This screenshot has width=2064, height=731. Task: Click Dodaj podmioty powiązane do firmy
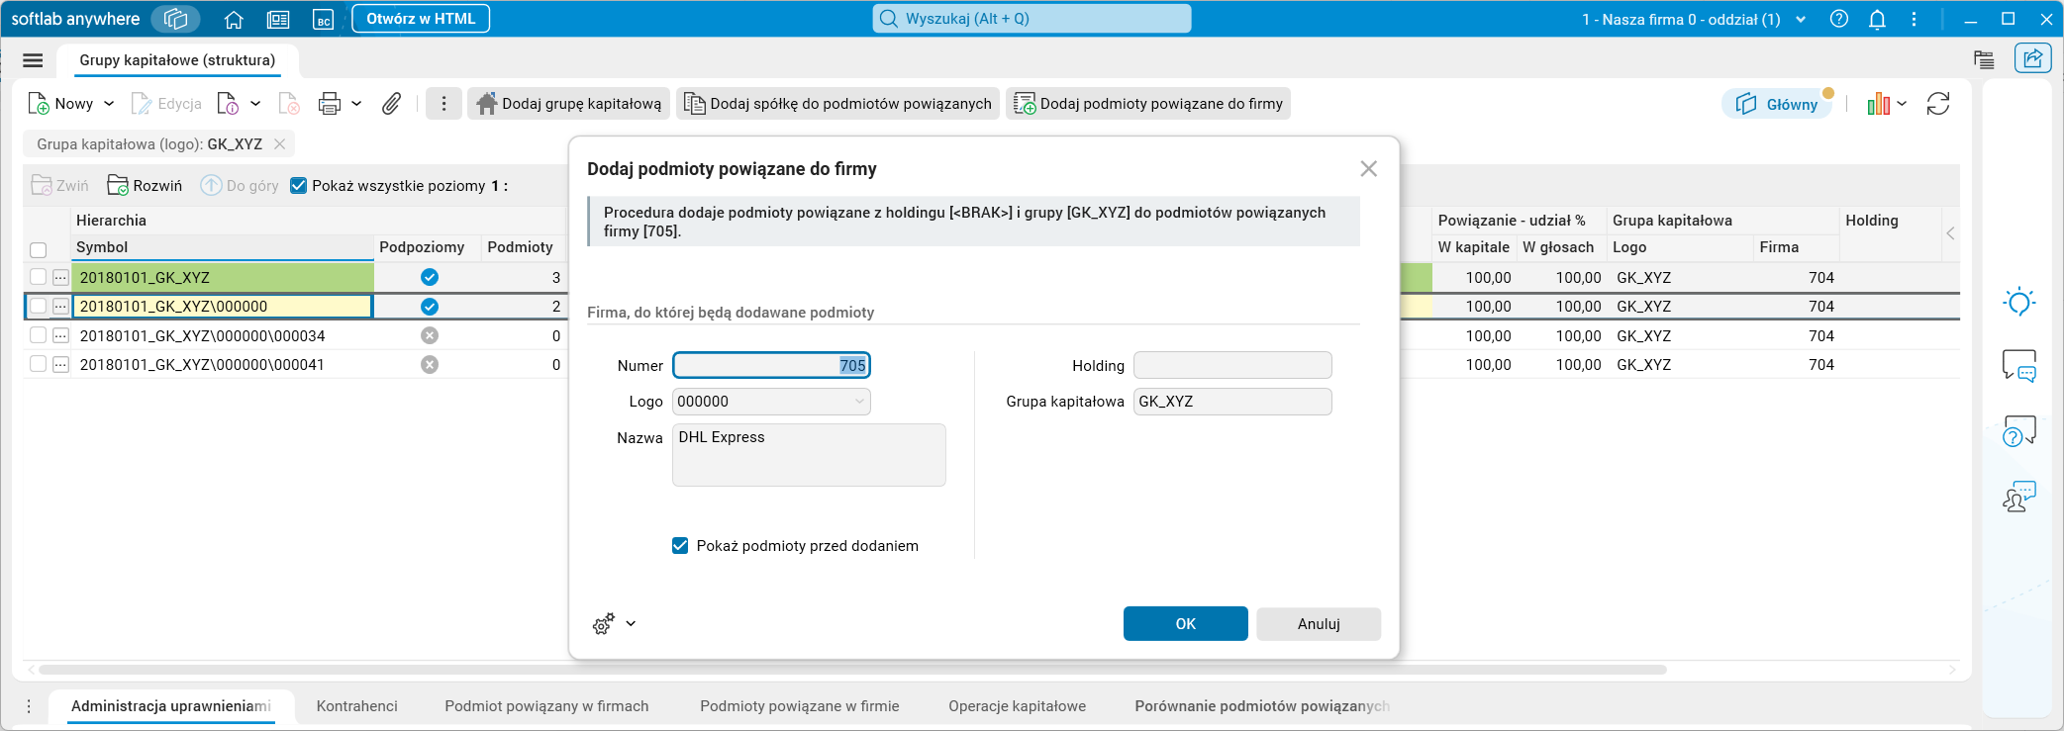point(1148,104)
